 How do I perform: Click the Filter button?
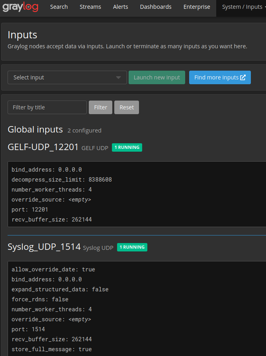pyautogui.click(x=100, y=107)
